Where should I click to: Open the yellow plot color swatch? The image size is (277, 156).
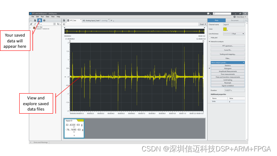point(225,29)
